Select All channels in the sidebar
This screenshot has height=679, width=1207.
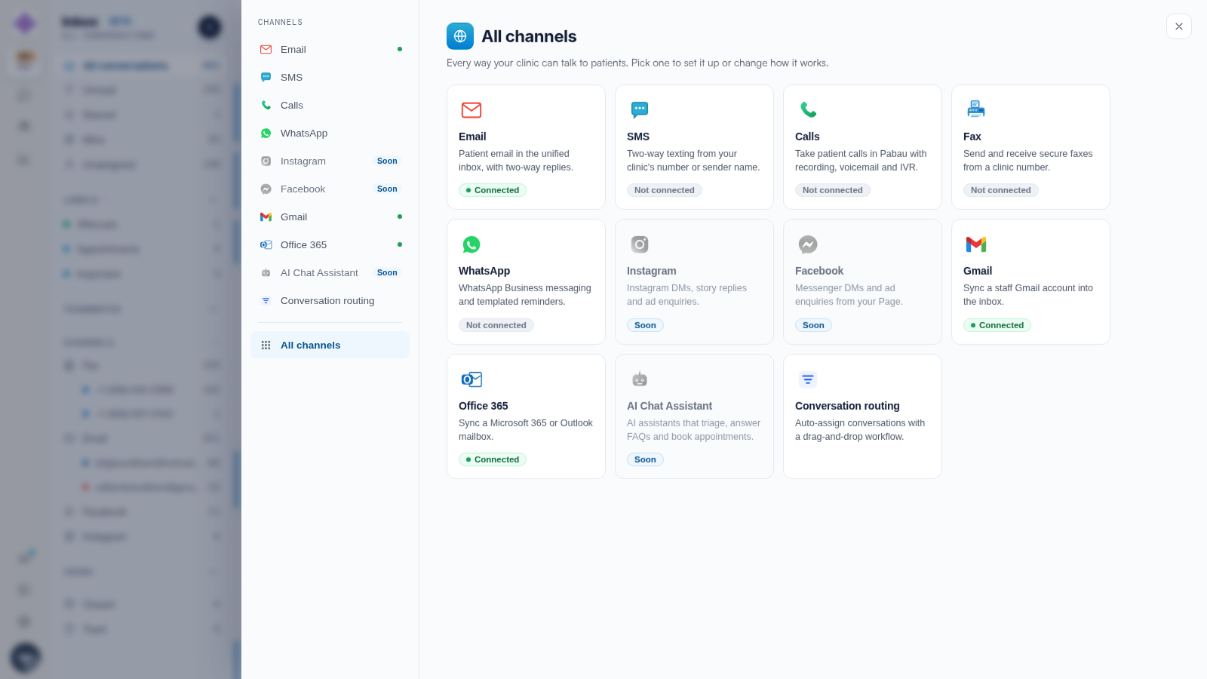330,345
